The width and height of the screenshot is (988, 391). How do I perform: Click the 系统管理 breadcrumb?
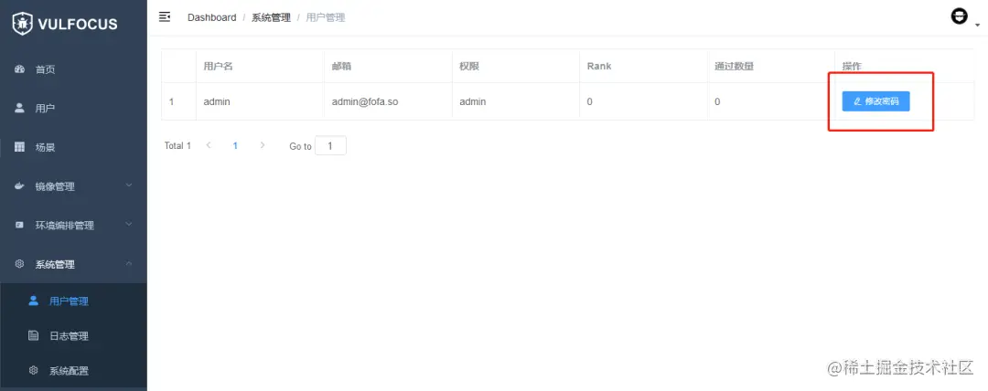[271, 17]
